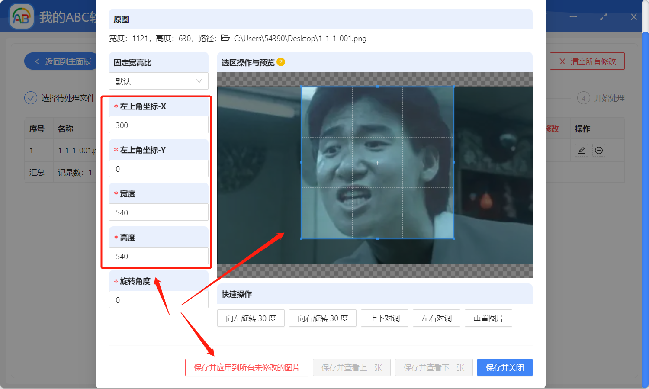This screenshot has width=649, height=389.
Task: Click the blue checkmark circle beside 选择待处理文件
Action: pos(31,98)
